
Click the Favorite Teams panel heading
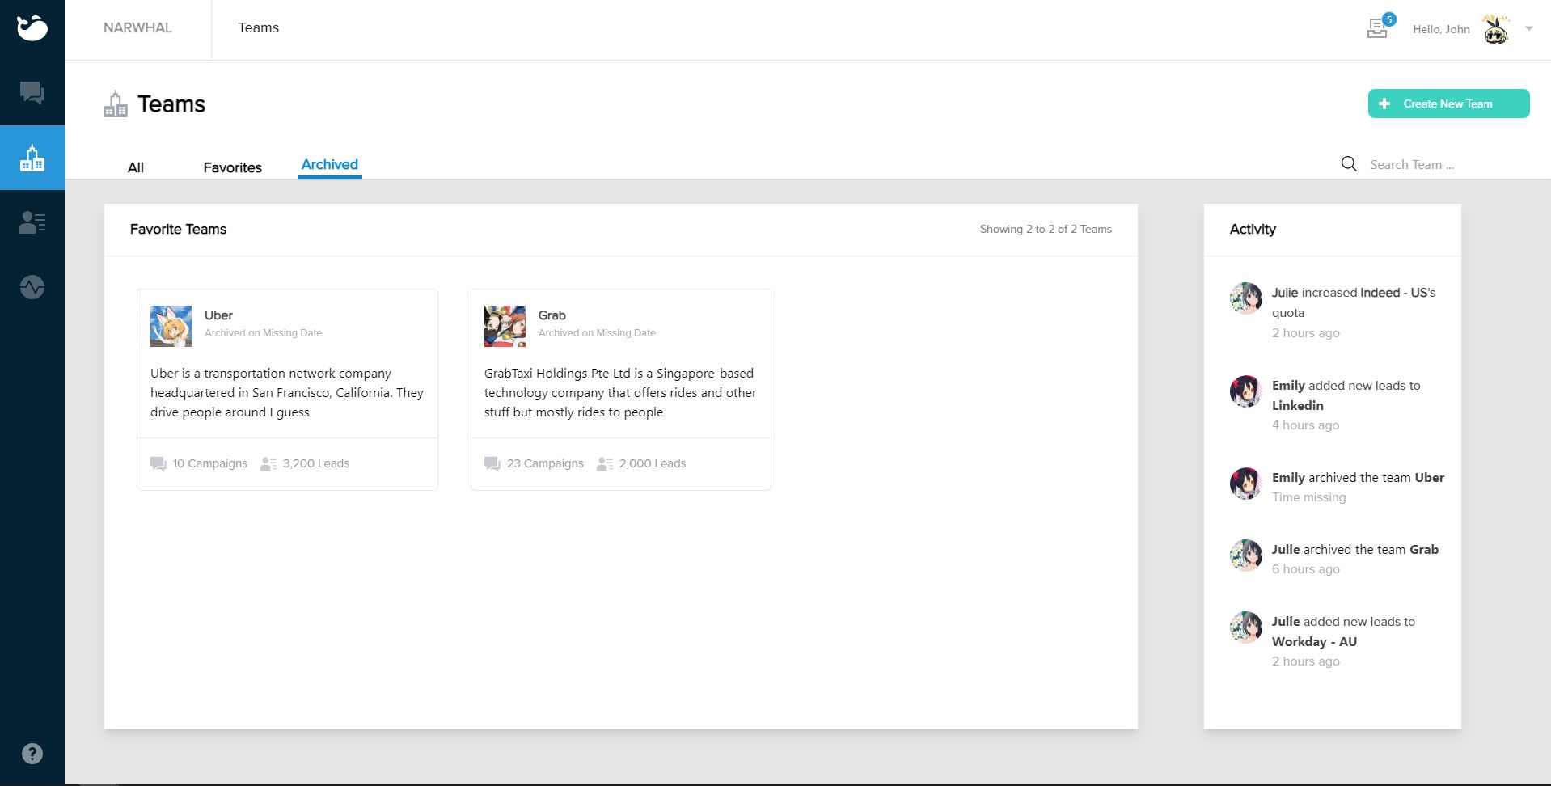tap(178, 229)
